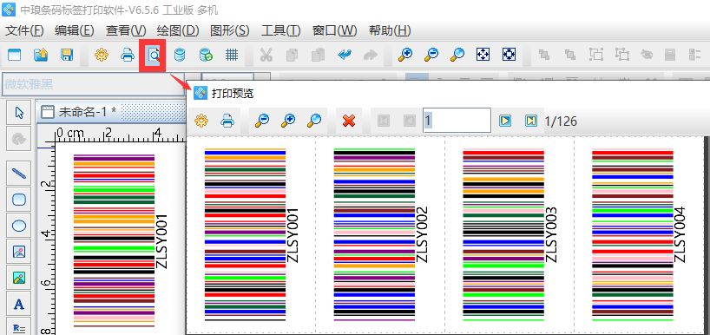Open the 编辑(E) menu
The height and width of the screenshot is (335, 710).
point(75,30)
